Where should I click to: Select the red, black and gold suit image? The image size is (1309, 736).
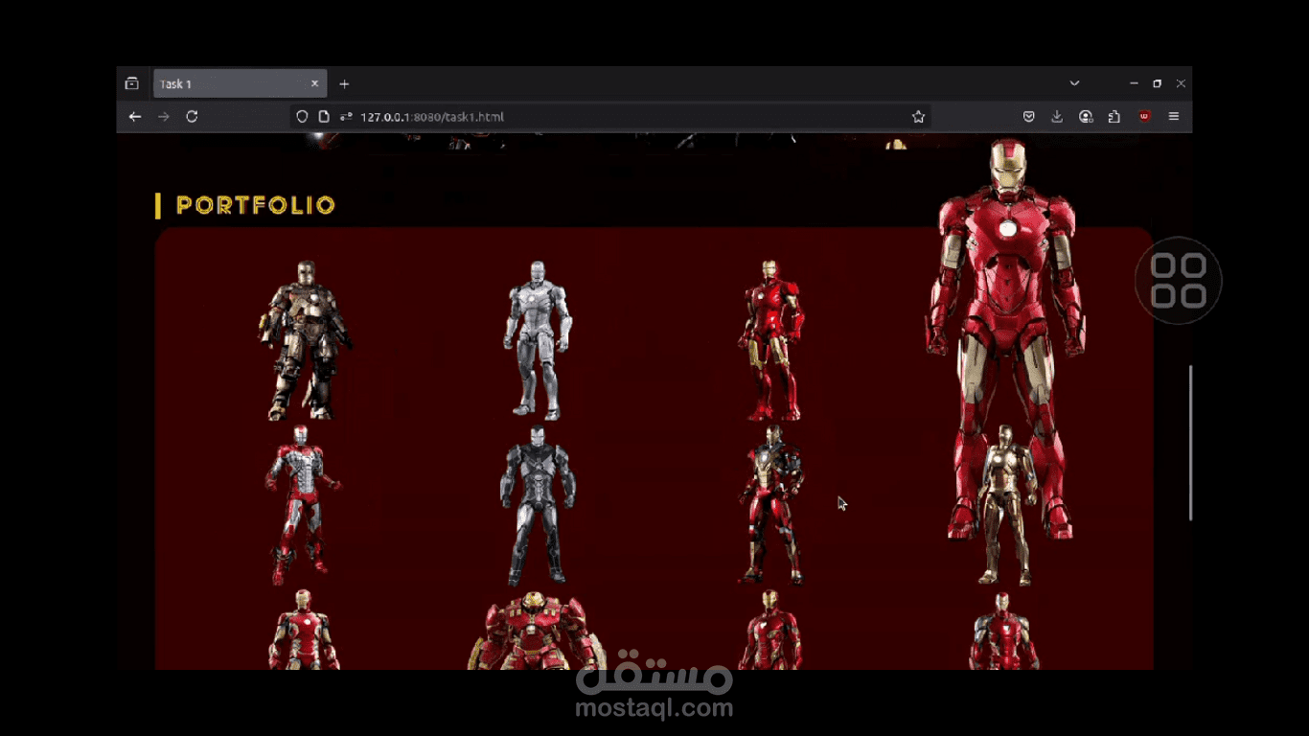(770, 505)
